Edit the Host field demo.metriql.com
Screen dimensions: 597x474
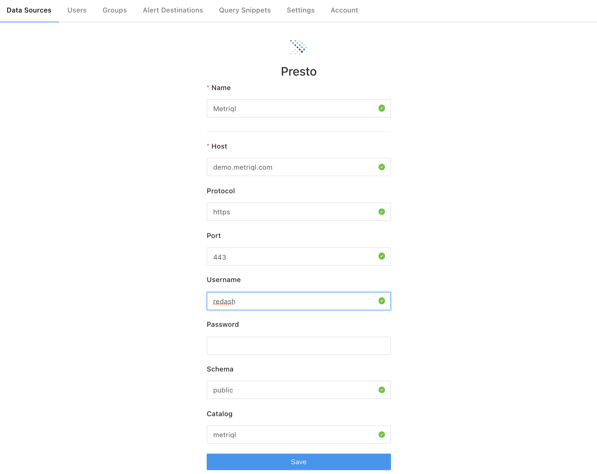(x=299, y=167)
